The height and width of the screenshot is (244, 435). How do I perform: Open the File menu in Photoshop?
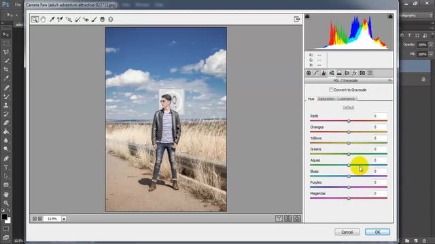tap(18, 5)
